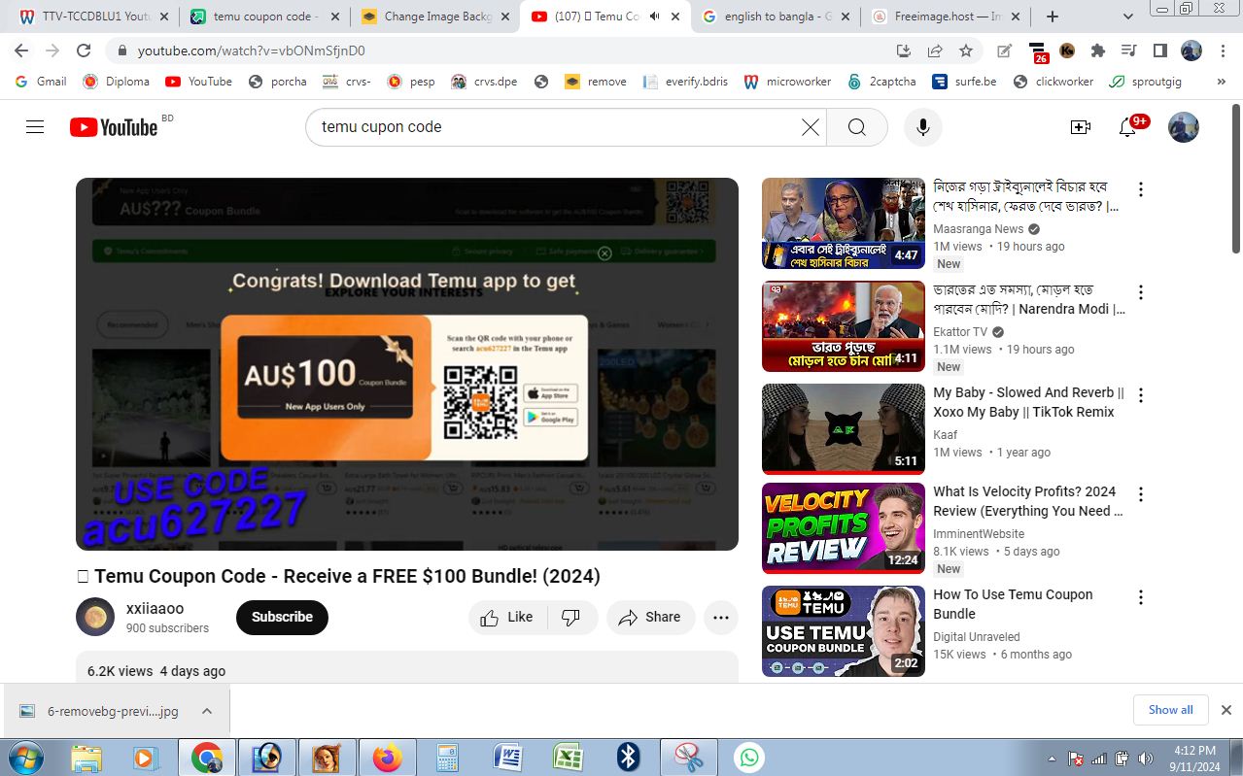Switch to the english to bangla tab
The height and width of the screenshot is (776, 1243).
point(775,17)
